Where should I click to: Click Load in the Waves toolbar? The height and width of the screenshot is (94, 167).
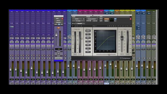(x=122, y=26)
